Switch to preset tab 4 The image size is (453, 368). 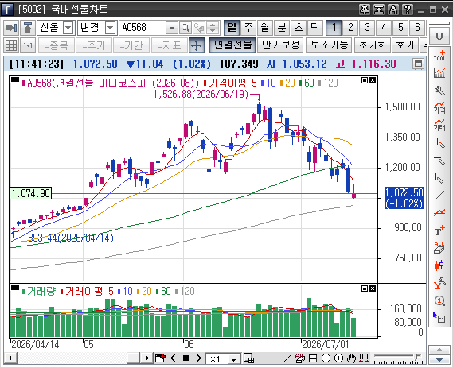pos(384,28)
